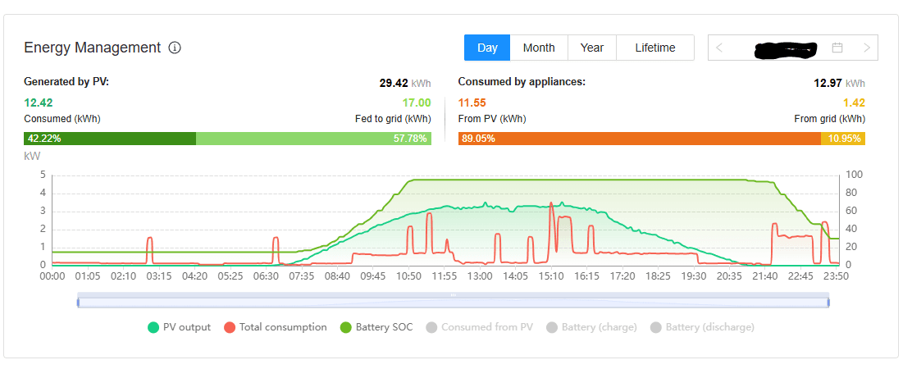The width and height of the screenshot is (912, 369).
Task: Go to previous day arrow
Action: [x=719, y=48]
